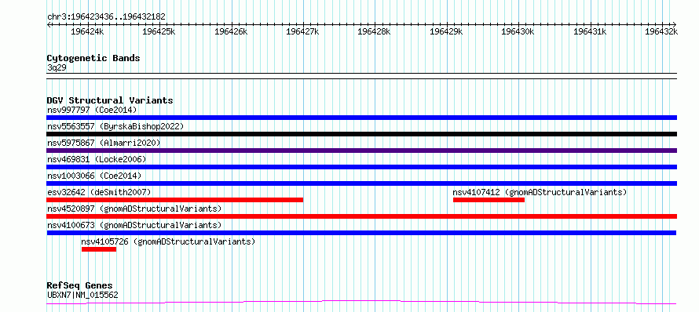
Task: Click the 196425k ruler position
Action: coord(159,31)
